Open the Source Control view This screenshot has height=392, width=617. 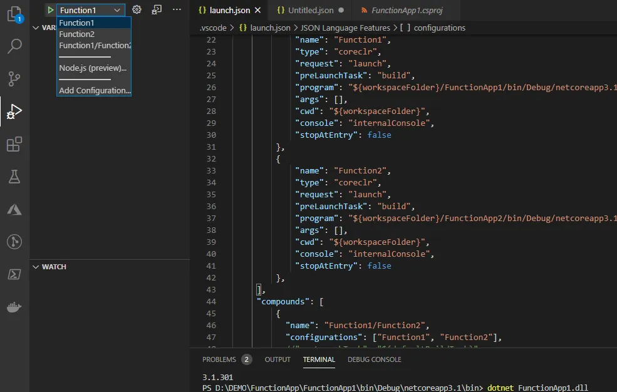[14, 79]
